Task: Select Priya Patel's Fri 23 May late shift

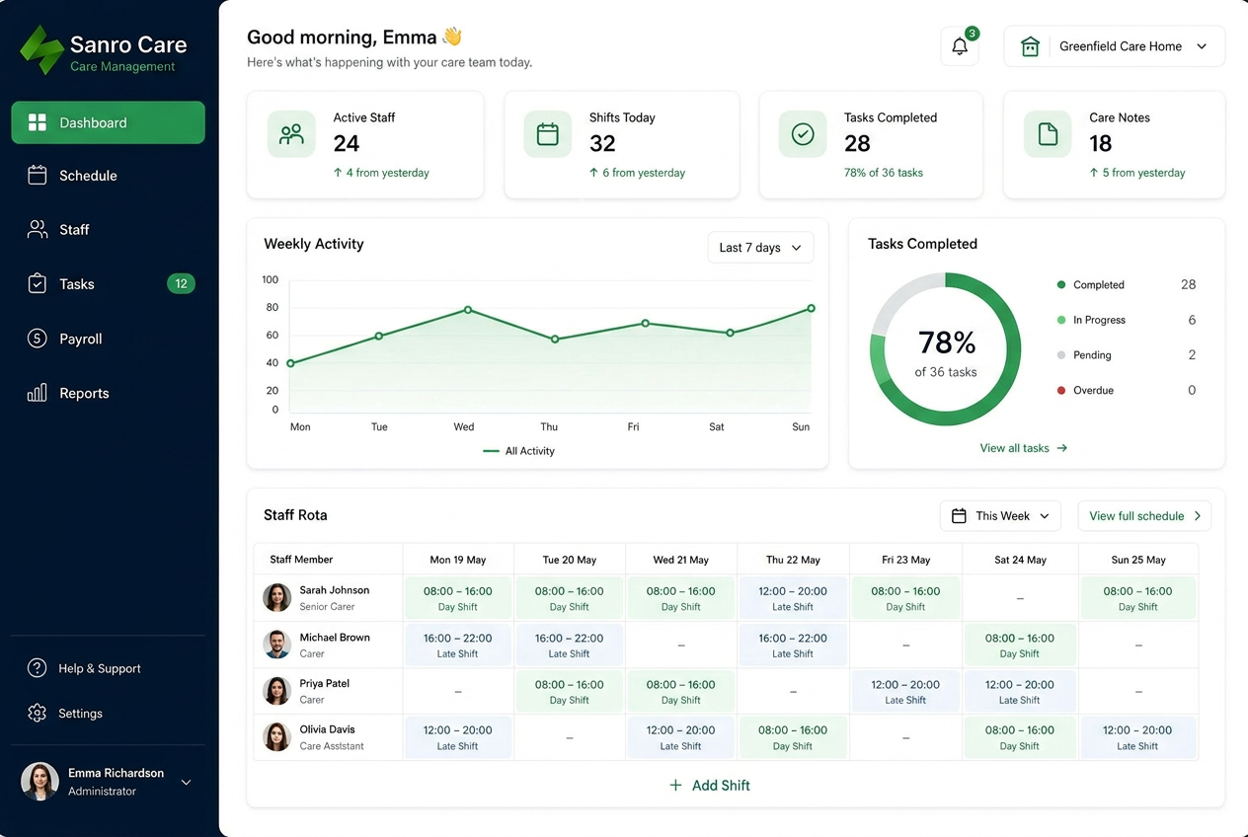Action: pyautogui.click(x=905, y=691)
